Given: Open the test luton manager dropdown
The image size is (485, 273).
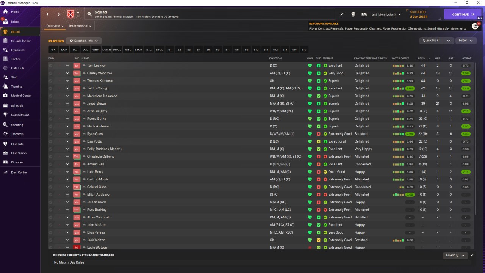Looking at the screenshot, I should pyautogui.click(x=386, y=14).
